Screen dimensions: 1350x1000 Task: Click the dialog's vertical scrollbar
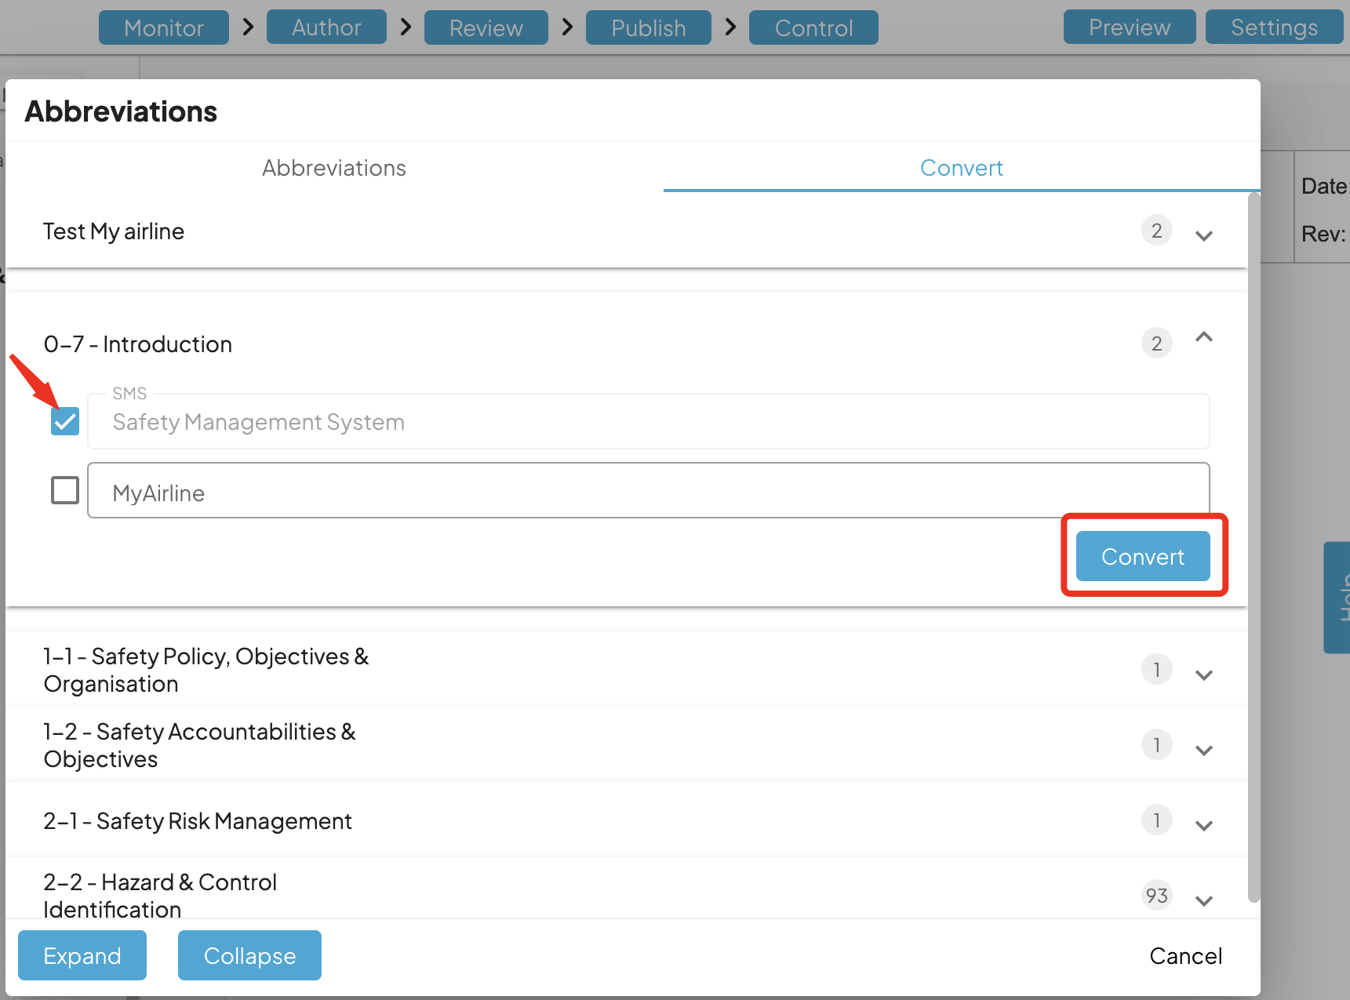tap(1254, 549)
